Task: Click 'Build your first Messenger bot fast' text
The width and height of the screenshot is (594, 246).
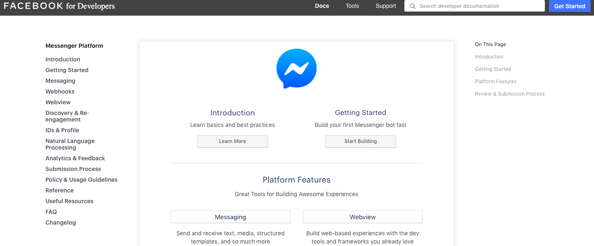Action: pyautogui.click(x=361, y=125)
